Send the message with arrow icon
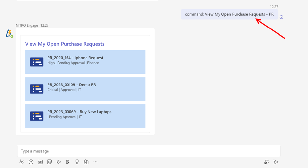308x168 pixels. [276, 162]
